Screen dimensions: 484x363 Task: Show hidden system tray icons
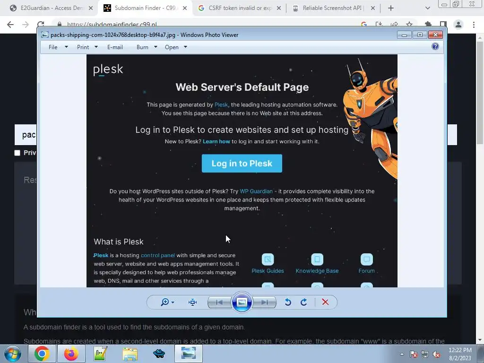[402, 354]
